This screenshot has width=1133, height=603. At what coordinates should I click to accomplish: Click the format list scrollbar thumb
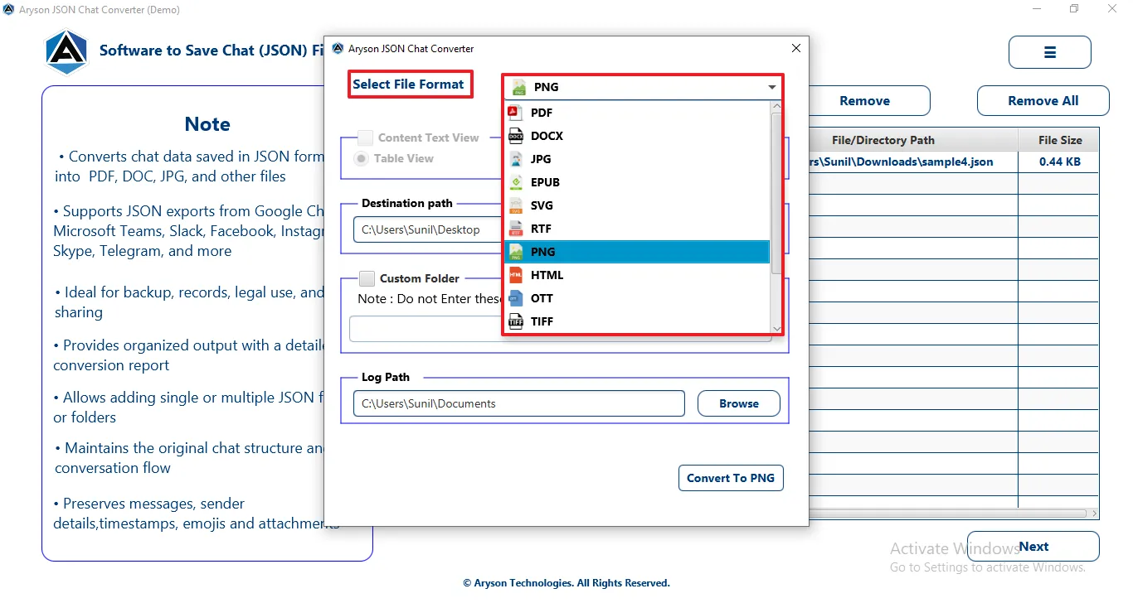point(776,193)
